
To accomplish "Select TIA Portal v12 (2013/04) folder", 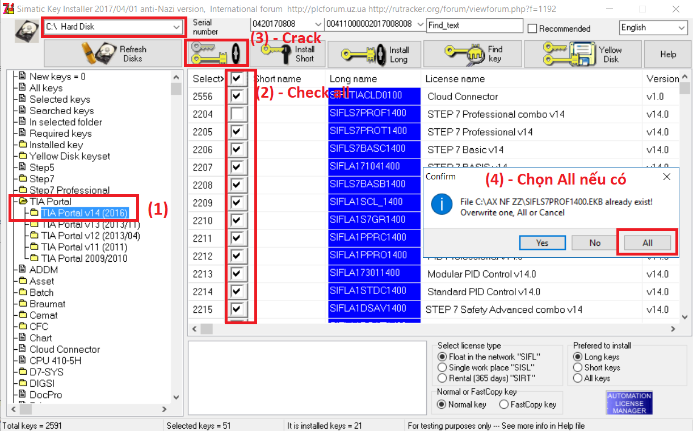I will pyautogui.click(x=90, y=236).
